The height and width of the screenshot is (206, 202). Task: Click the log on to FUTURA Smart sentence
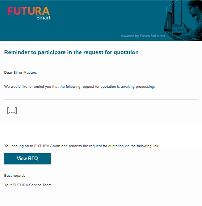click(82, 146)
